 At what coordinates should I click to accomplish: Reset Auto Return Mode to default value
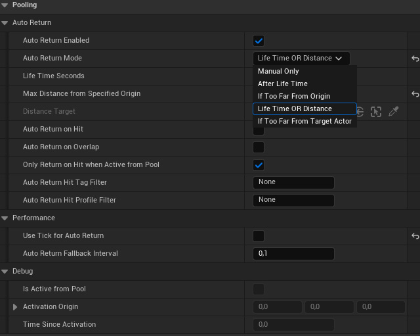[415, 59]
